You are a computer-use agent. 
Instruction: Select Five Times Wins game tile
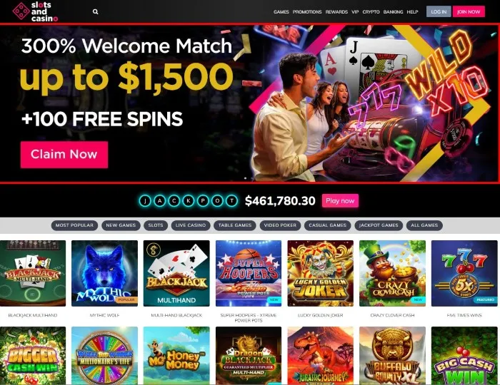pos(464,273)
